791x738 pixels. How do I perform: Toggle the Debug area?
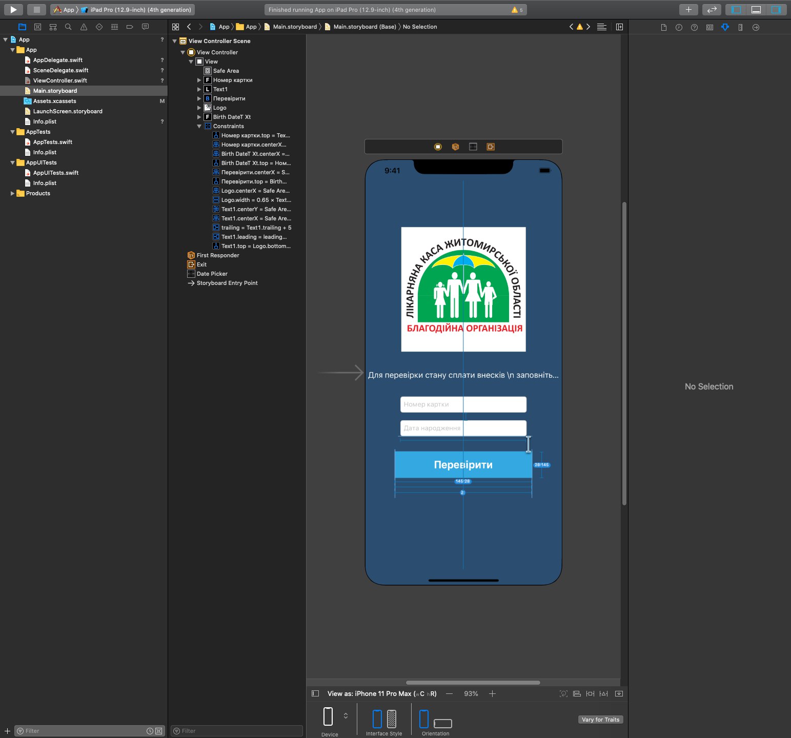[756, 9]
